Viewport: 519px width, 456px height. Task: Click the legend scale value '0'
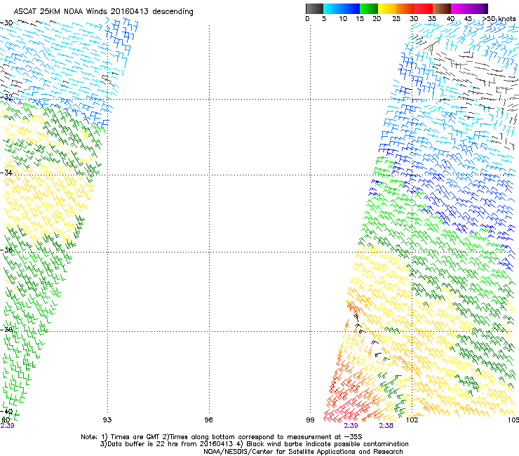click(307, 19)
